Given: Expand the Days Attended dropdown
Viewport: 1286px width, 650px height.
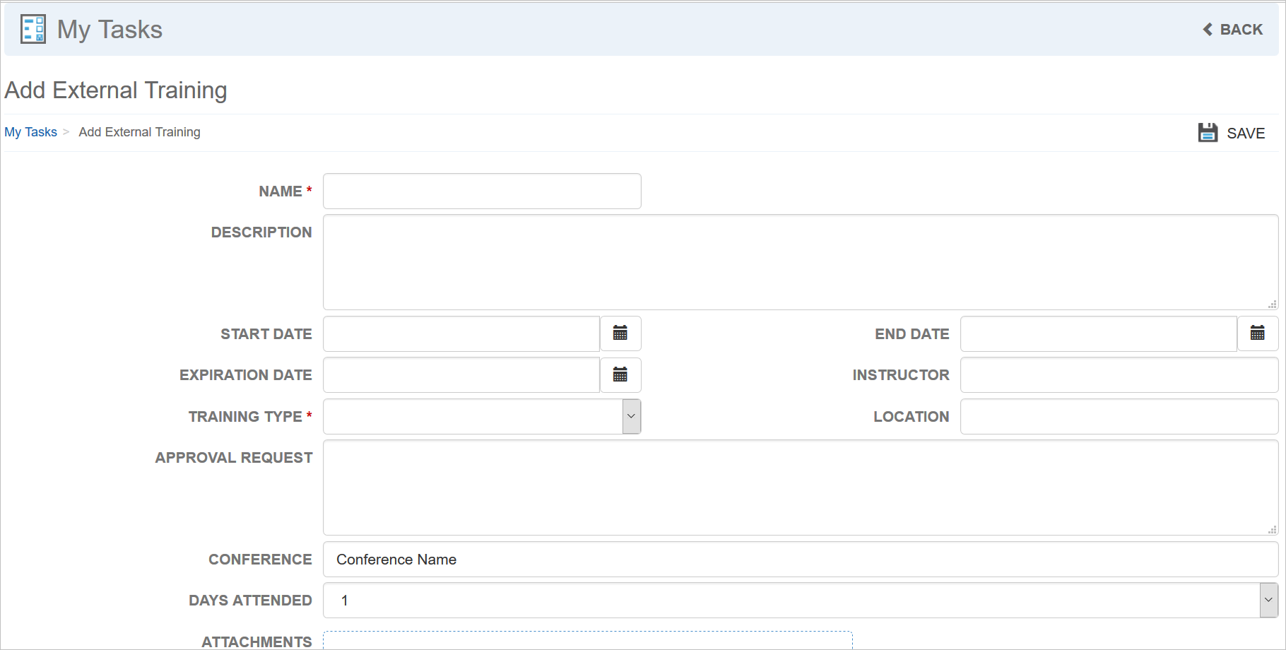Looking at the screenshot, I should tap(1268, 601).
